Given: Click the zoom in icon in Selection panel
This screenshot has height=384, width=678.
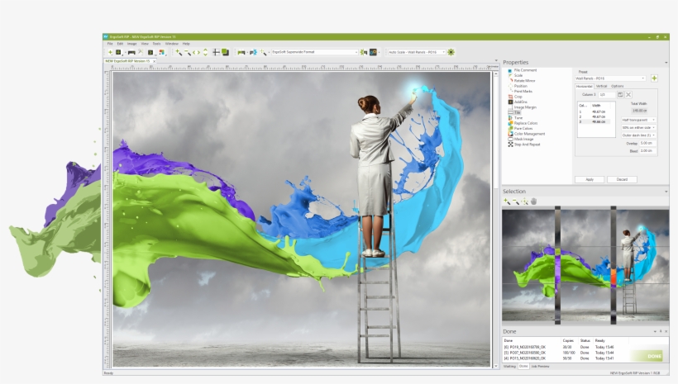Looking at the screenshot, I should tap(507, 201).
